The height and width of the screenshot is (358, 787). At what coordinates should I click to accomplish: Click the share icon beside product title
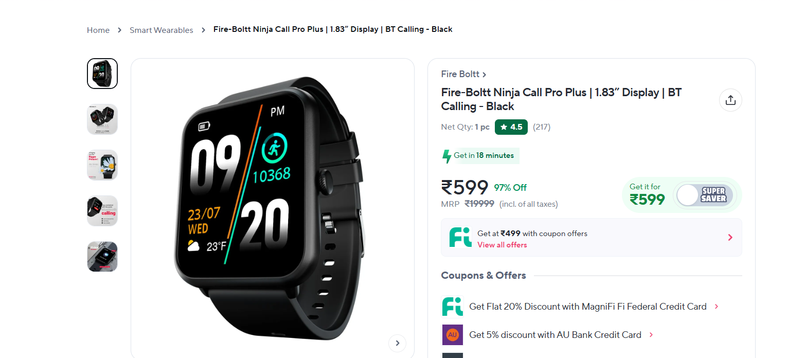[x=730, y=100]
